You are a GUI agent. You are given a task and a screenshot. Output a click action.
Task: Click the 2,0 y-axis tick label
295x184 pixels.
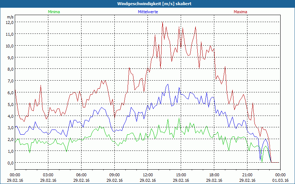pyautogui.click(x=10, y=139)
